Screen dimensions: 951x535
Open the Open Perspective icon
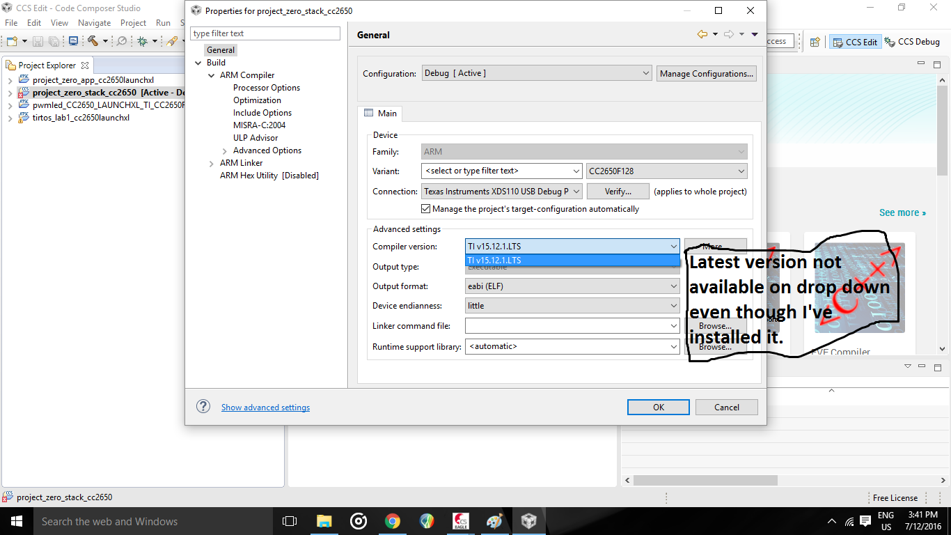(815, 42)
